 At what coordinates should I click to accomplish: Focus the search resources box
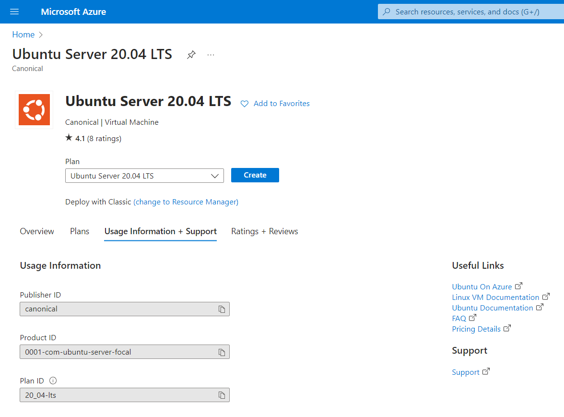pyautogui.click(x=471, y=12)
